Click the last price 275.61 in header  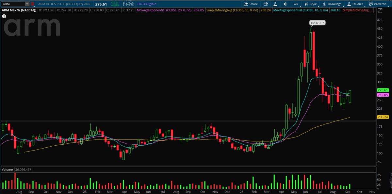(101, 4)
